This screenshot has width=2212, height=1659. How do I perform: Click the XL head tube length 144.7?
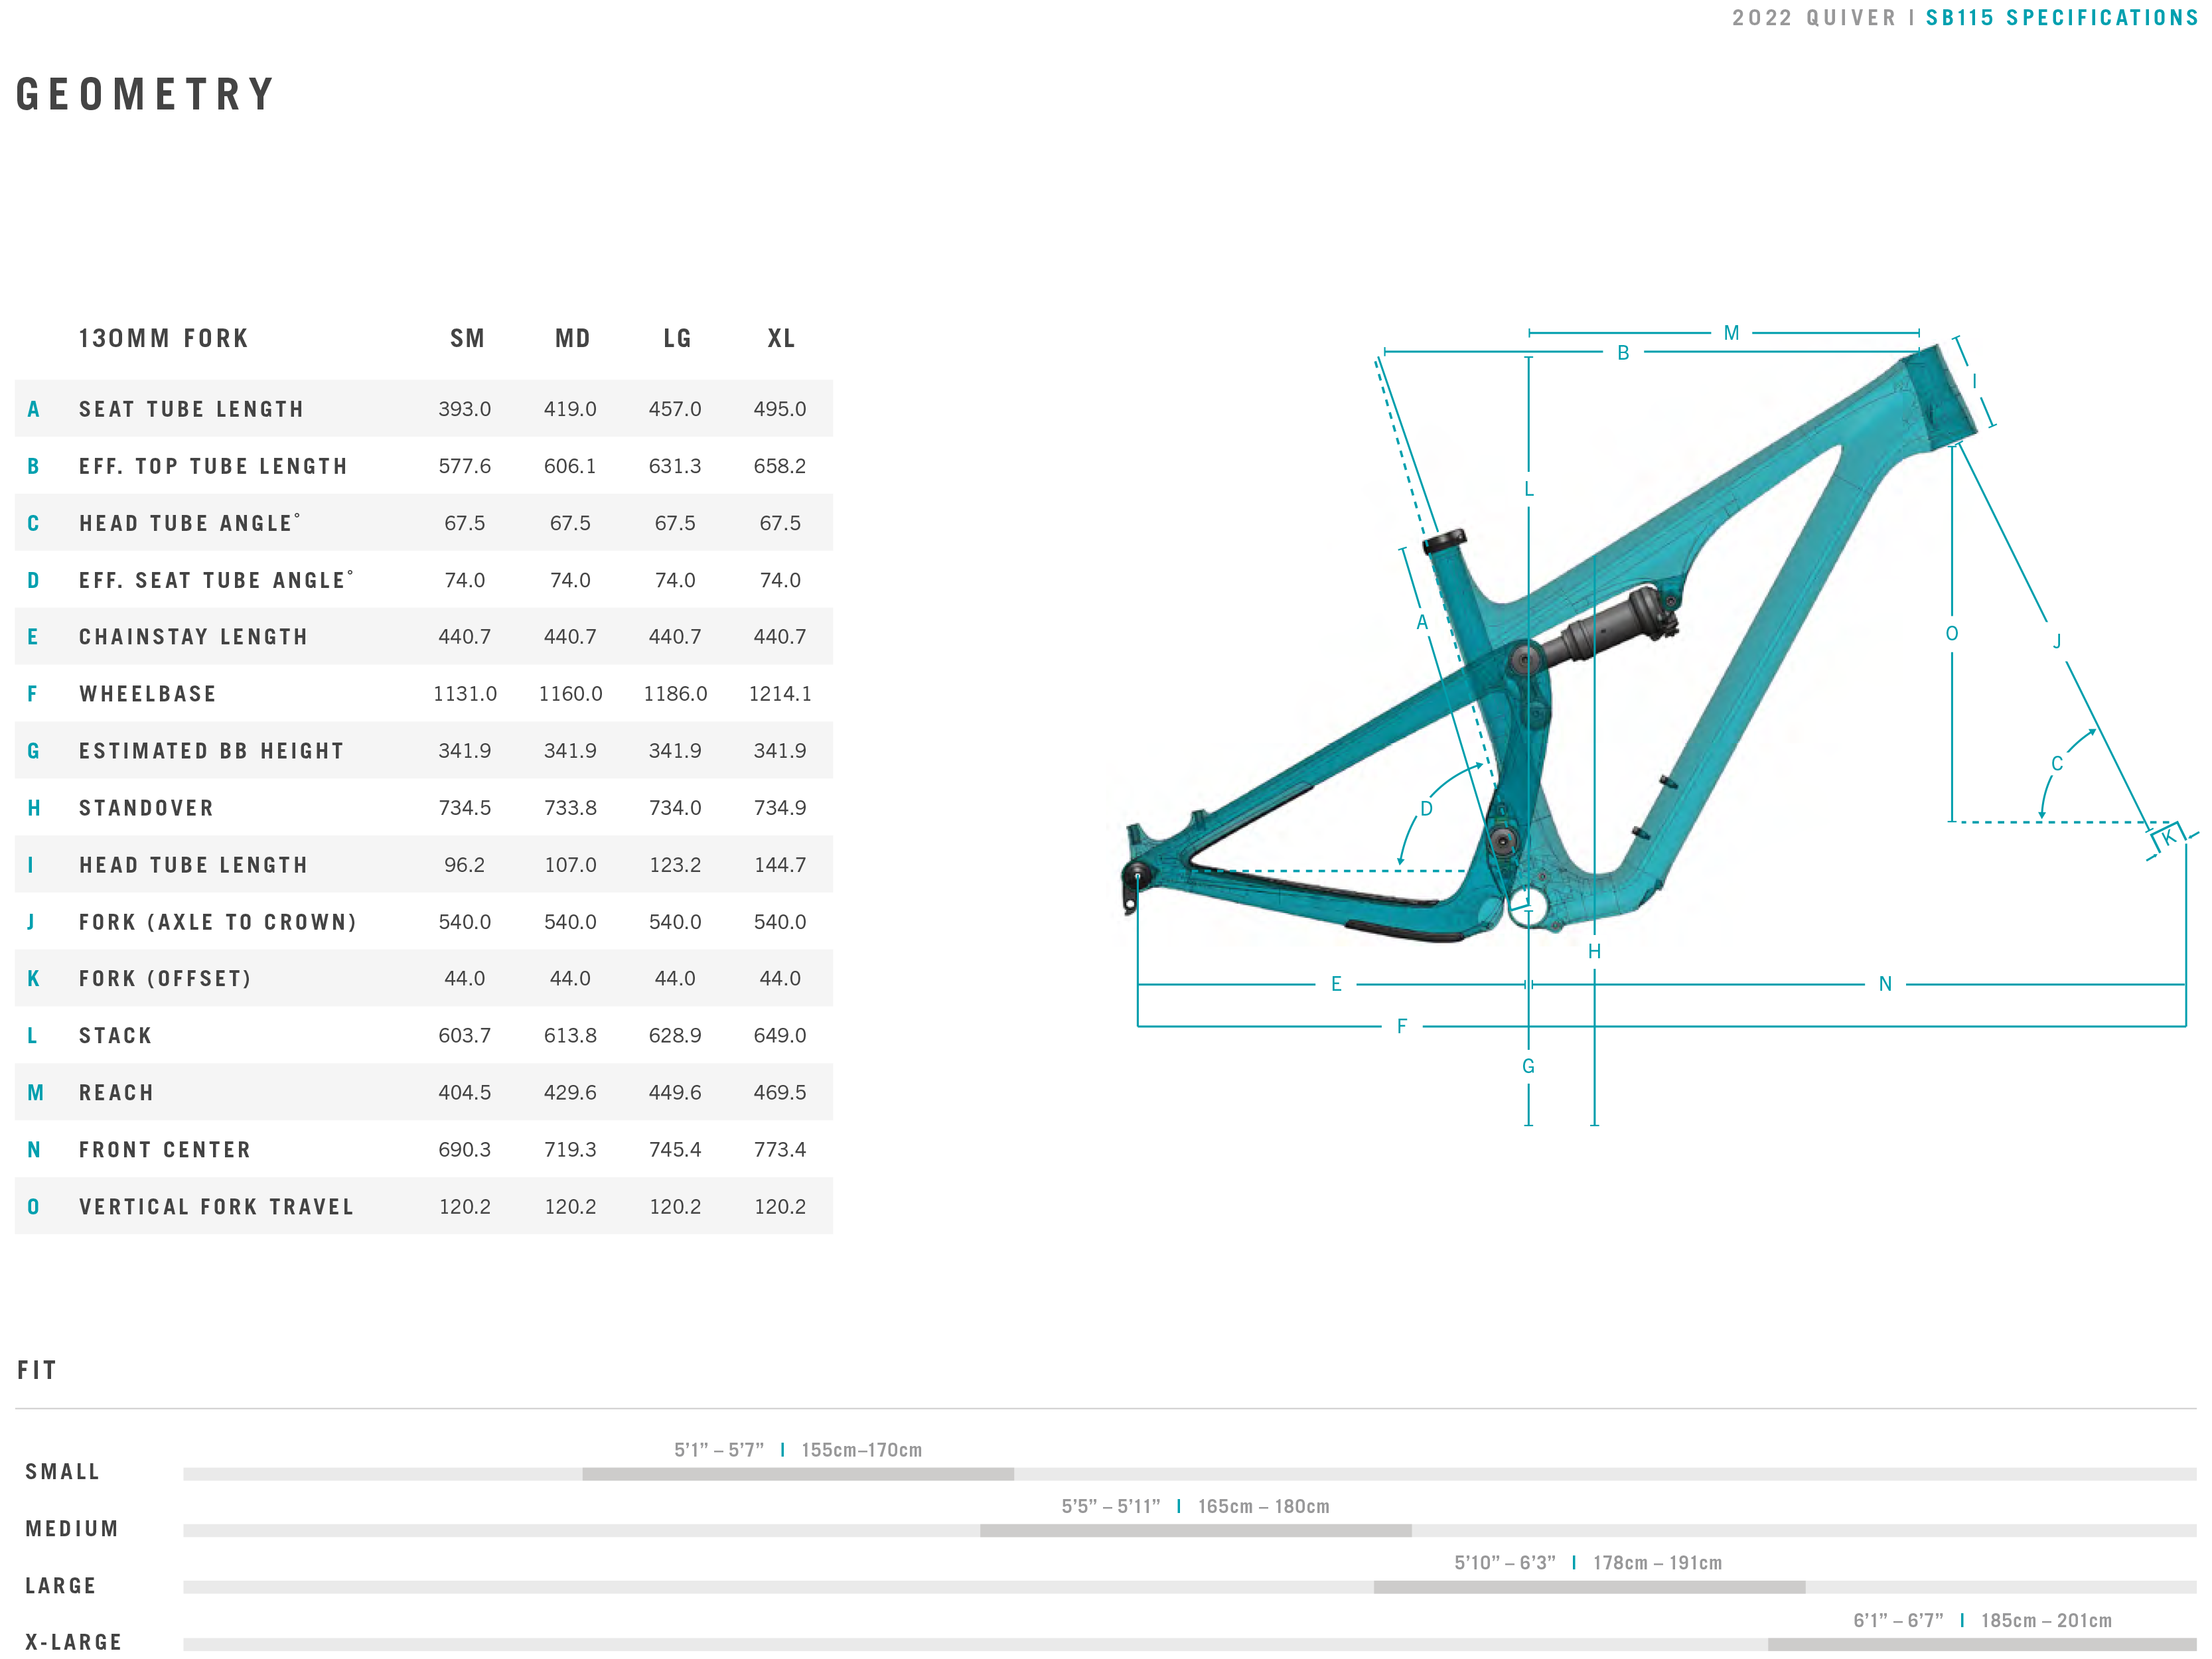780,864
